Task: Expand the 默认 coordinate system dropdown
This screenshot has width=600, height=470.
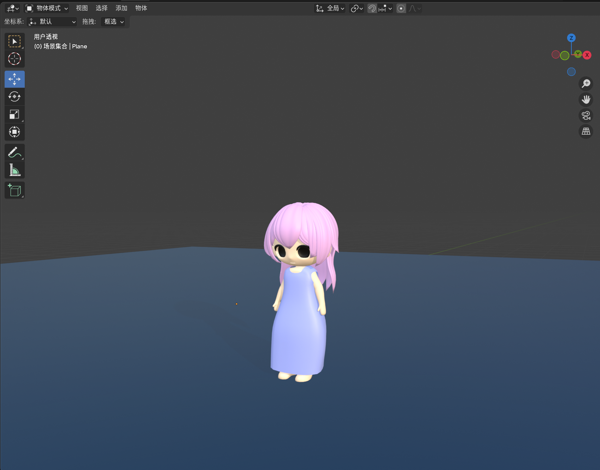Action: 52,22
